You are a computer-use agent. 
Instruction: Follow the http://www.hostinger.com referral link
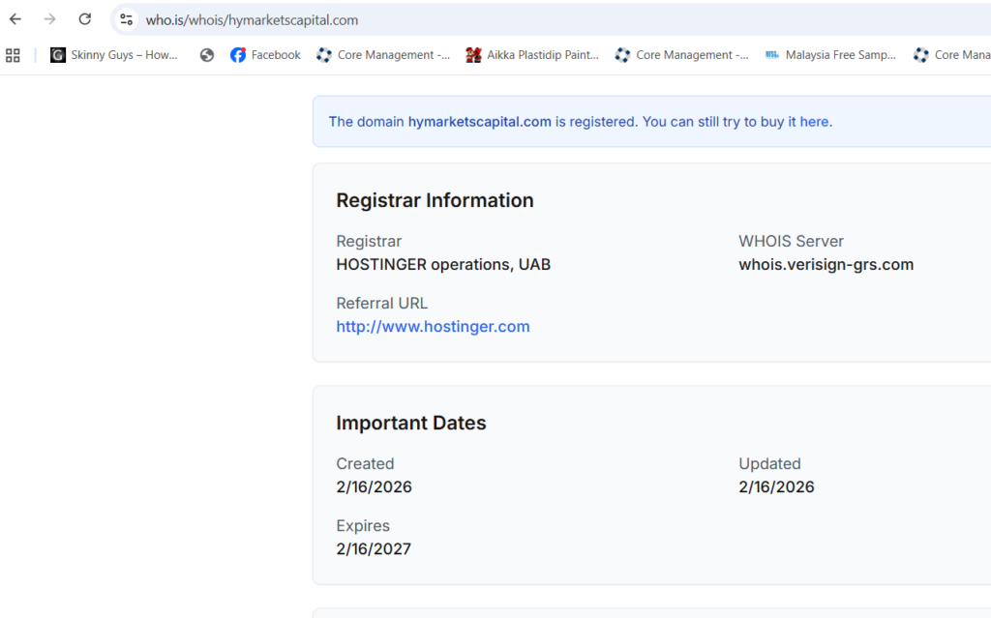click(x=433, y=327)
